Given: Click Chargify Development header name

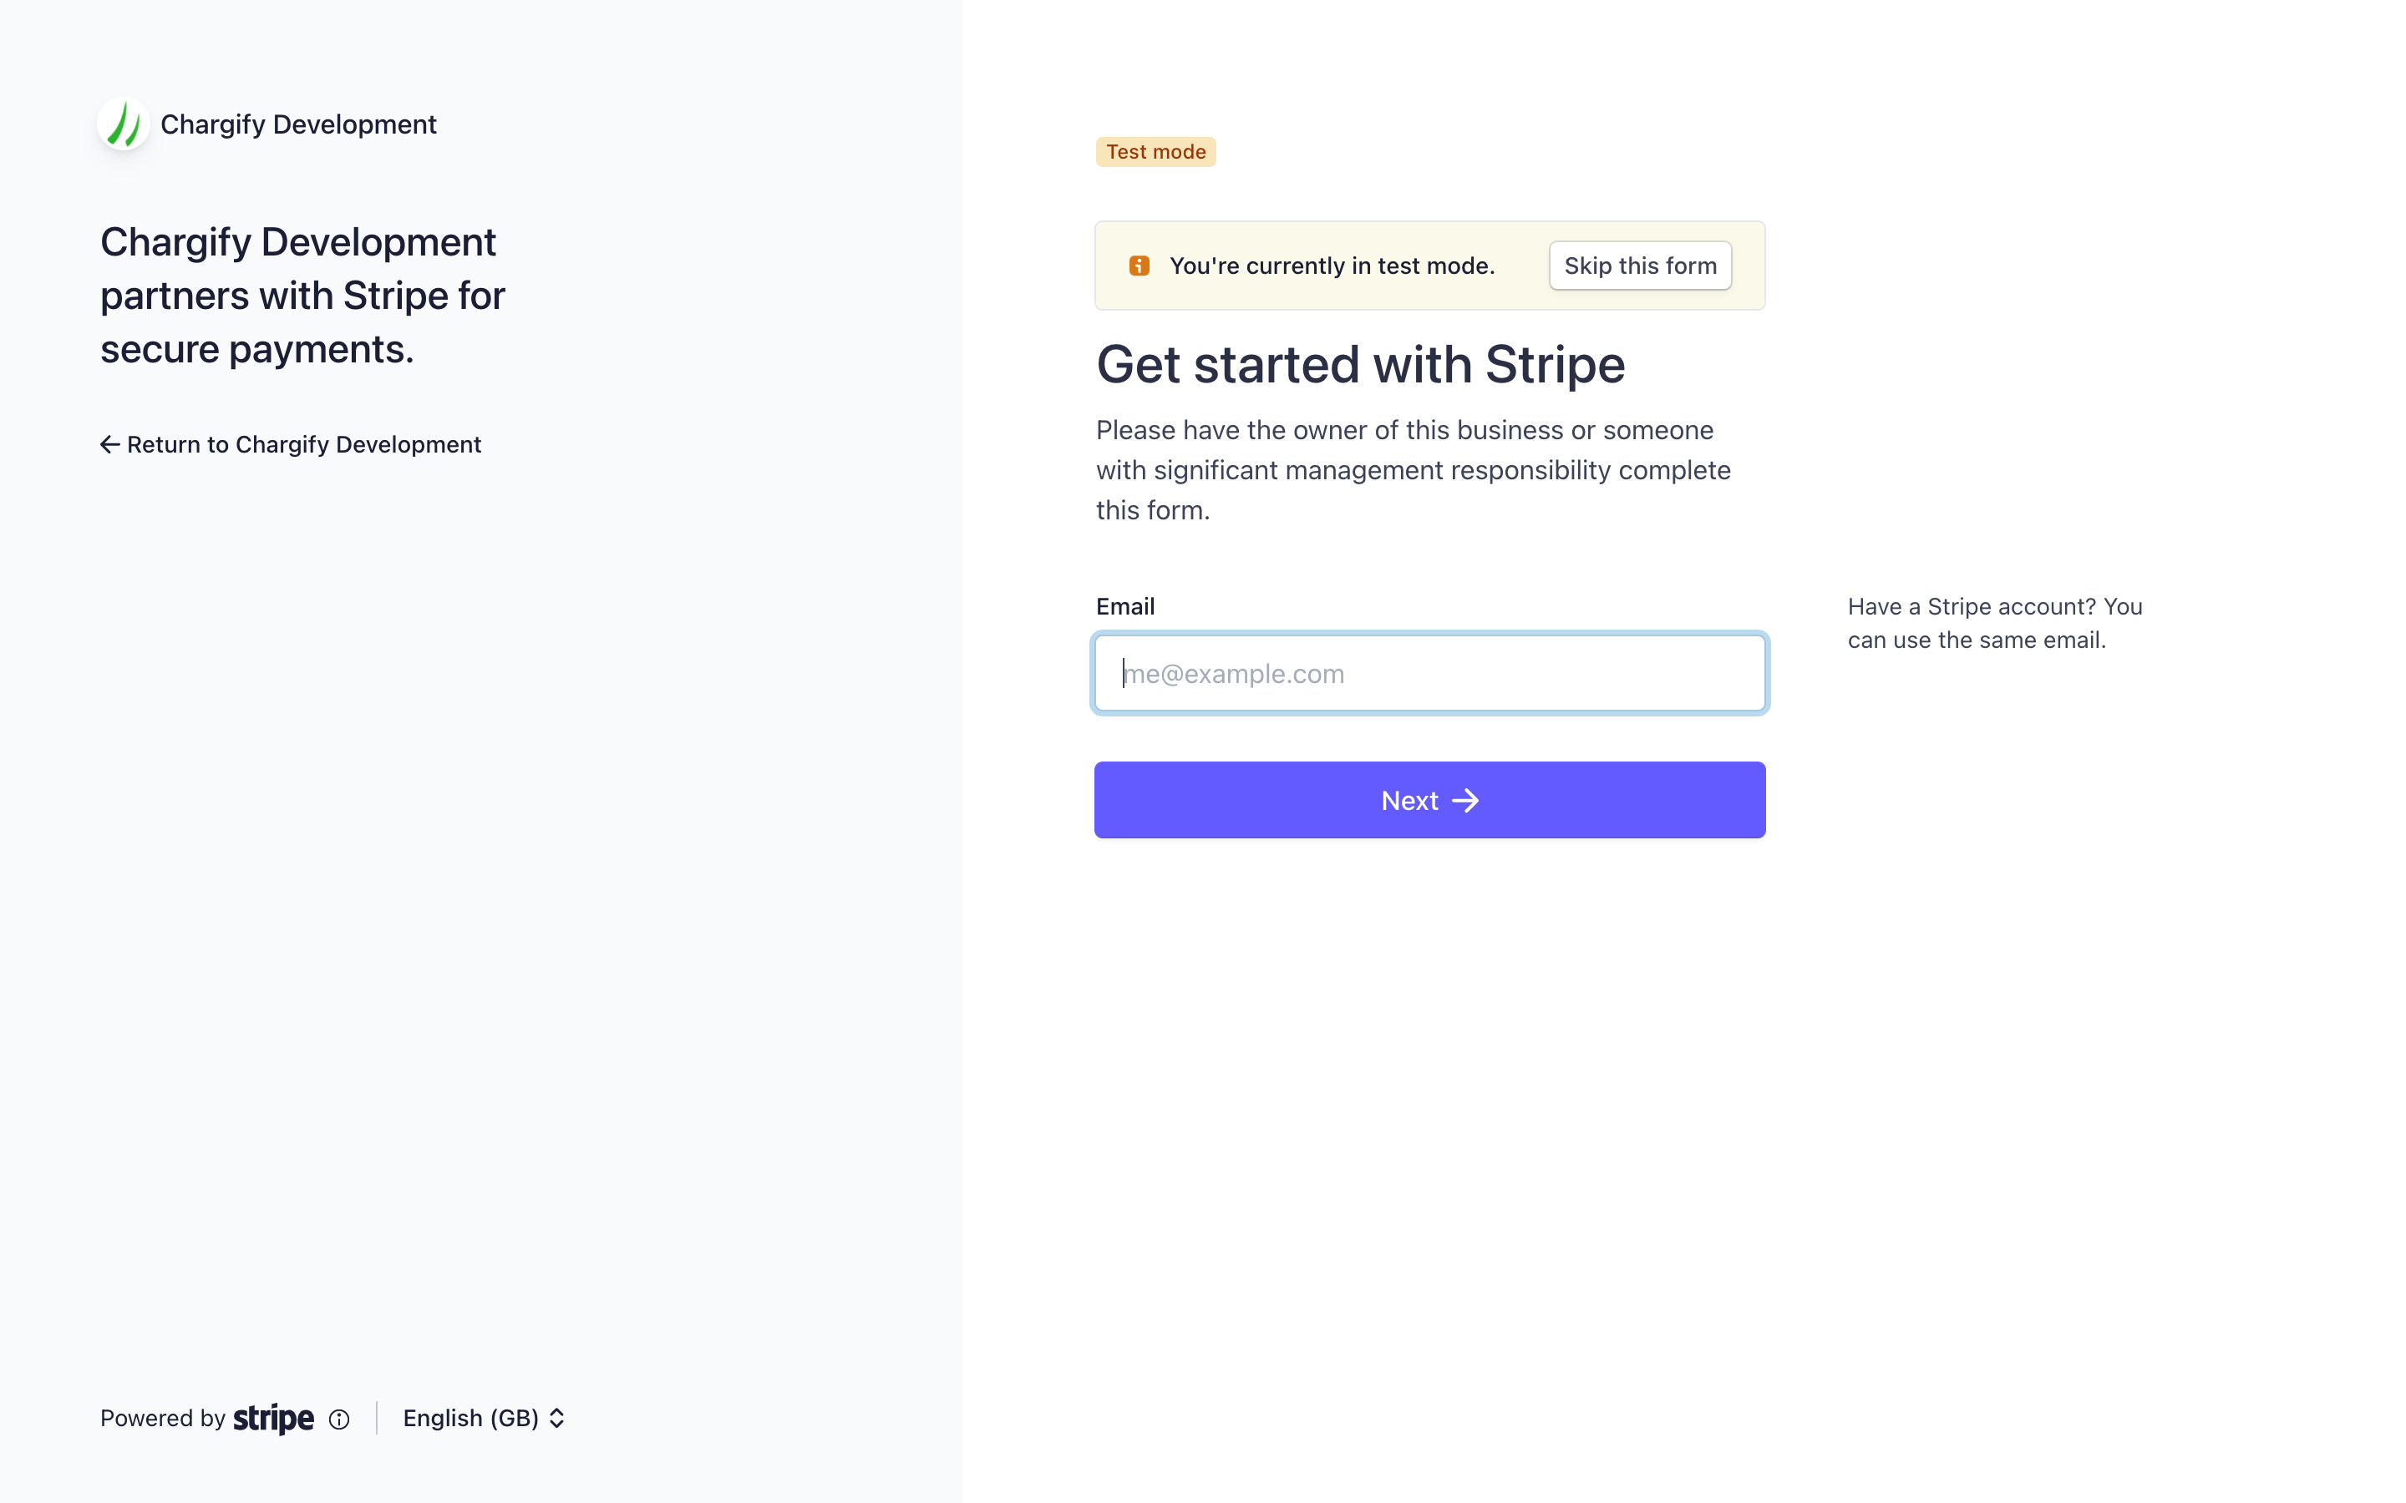Looking at the screenshot, I should 298,124.
